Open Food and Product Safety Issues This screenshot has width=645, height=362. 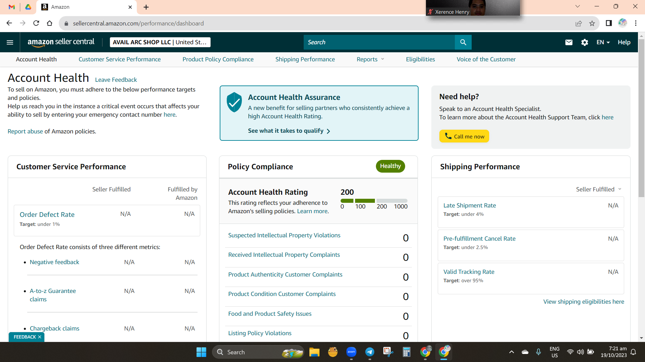[x=270, y=314]
